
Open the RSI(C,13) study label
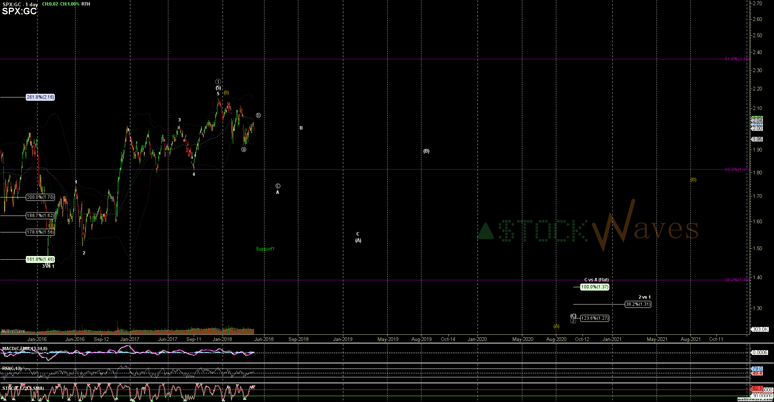(x=12, y=369)
